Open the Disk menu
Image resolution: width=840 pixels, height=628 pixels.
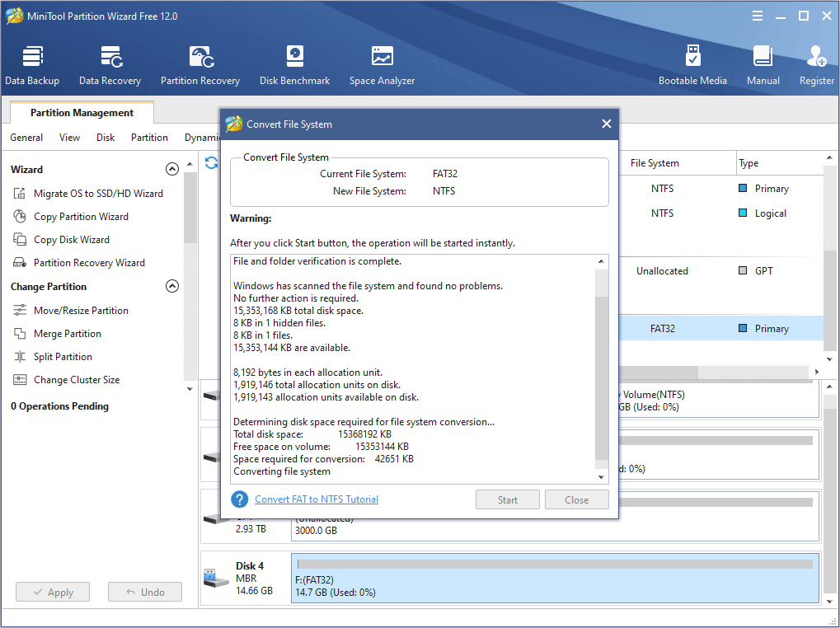106,138
